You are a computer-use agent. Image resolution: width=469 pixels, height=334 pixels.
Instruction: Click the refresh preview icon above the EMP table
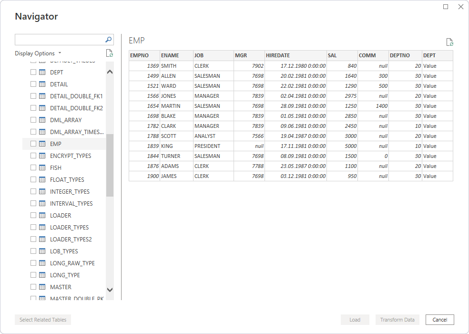click(x=449, y=42)
